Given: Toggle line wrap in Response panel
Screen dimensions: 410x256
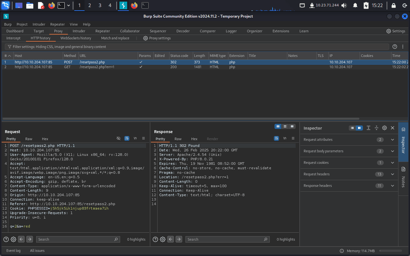Looking at the screenshot, I should point(276,138).
